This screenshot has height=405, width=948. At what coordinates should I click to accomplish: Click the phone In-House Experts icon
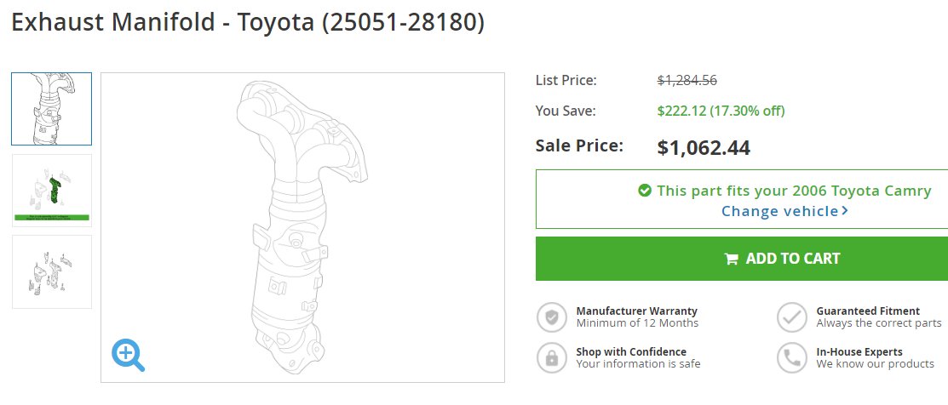[792, 358]
